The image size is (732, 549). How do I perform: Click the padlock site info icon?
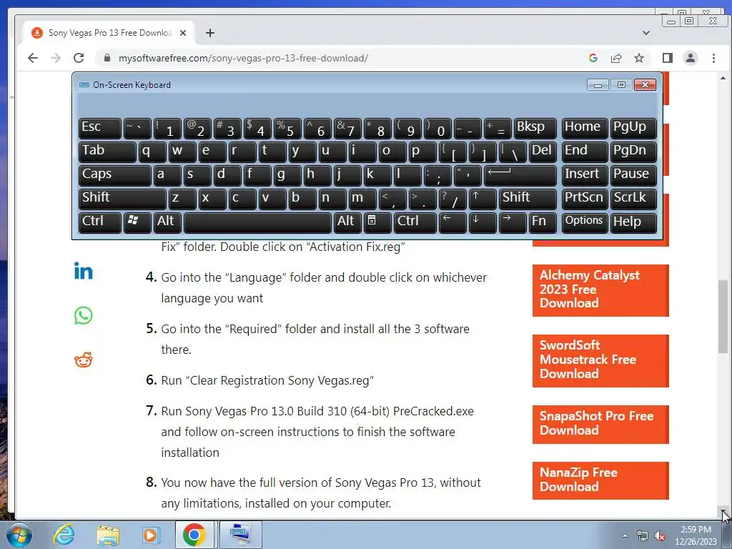[x=107, y=58]
